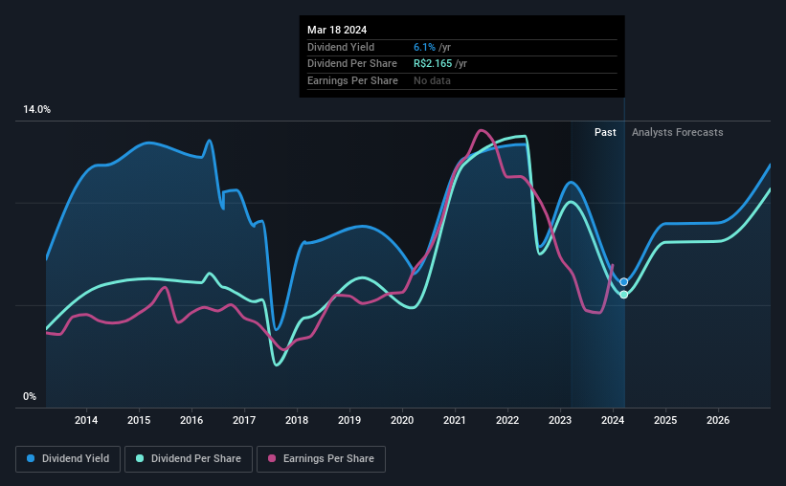Select the 2021 x-axis label

455,420
